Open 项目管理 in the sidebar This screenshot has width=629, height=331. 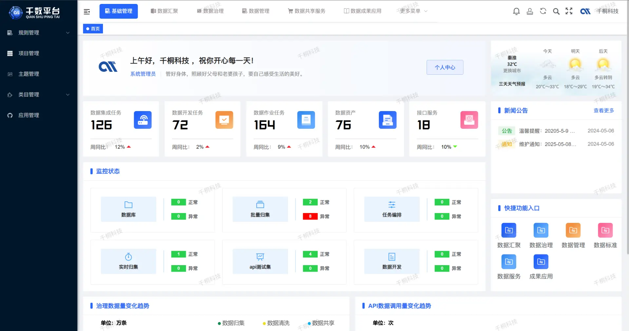(39, 53)
